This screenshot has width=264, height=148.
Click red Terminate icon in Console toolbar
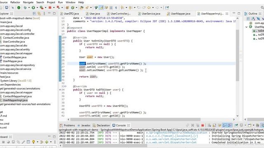[203, 125]
